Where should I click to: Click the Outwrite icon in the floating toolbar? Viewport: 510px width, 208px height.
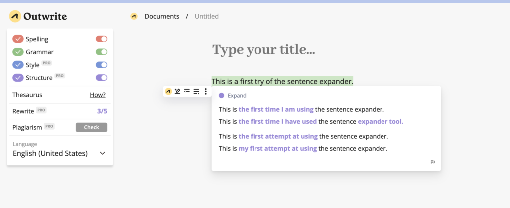[168, 92]
